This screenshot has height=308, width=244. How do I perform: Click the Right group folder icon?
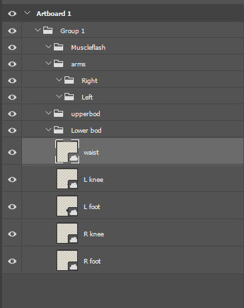69,80
